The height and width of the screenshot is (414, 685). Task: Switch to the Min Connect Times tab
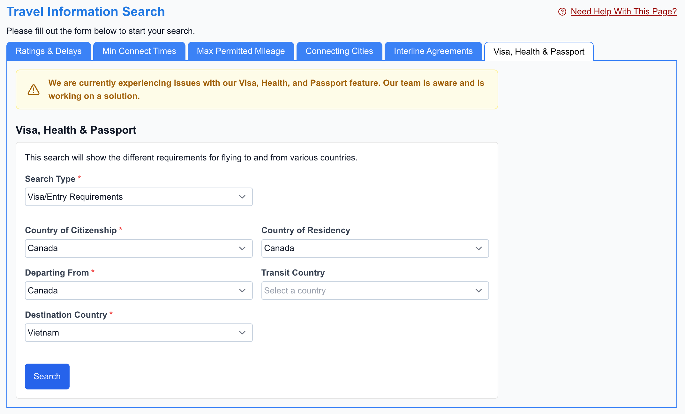coord(139,51)
